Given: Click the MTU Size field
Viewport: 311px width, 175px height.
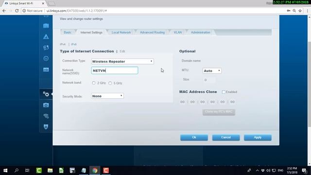Looking at the screenshot, I should 209,80.
